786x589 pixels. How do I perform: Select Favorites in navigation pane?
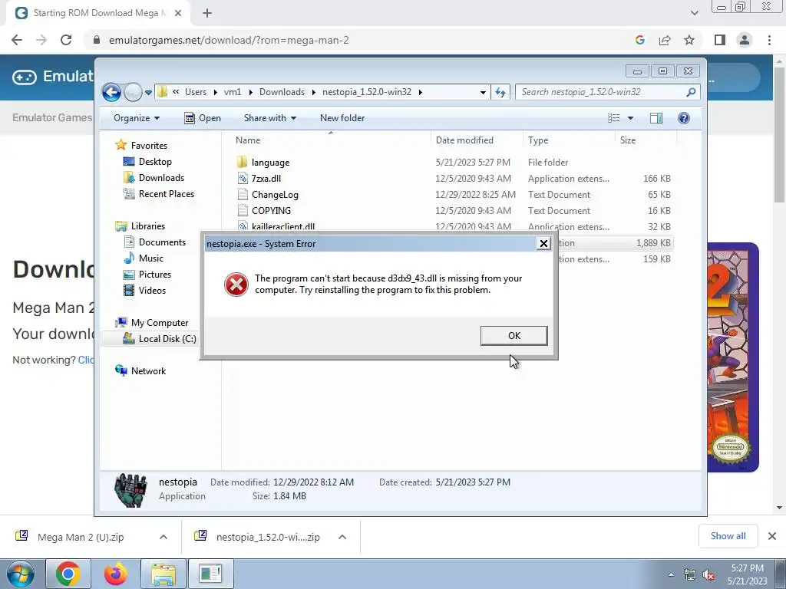click(x=149, y=145)
